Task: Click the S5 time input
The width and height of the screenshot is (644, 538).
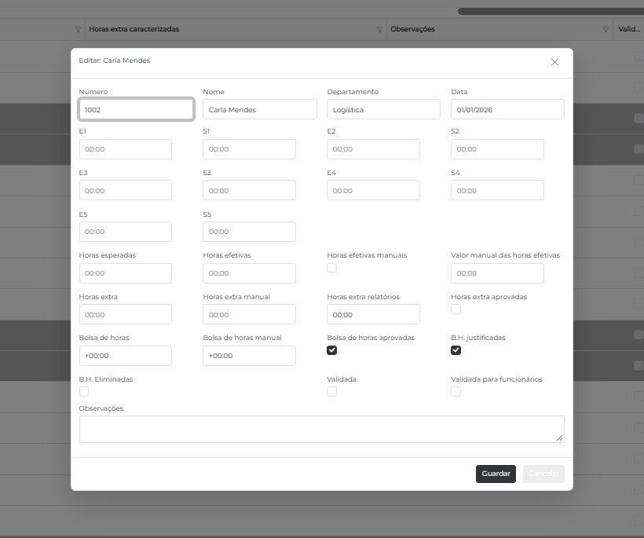Action: click(249, 232)
